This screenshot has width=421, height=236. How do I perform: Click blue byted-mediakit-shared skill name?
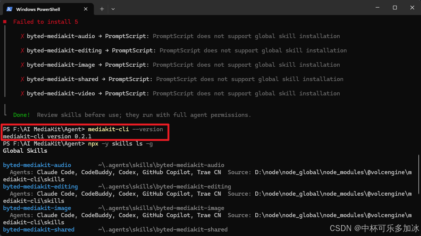tap(39, 230)
